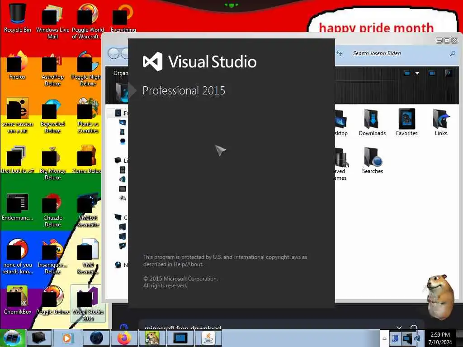This screenshot has width=463, height=347.
Task: Open the Windows Start orb
Action: coord(12,338)
